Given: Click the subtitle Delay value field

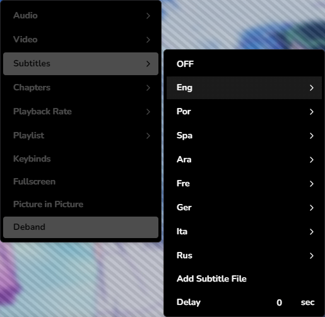Looking at the screenshot, I should (279, 302).
